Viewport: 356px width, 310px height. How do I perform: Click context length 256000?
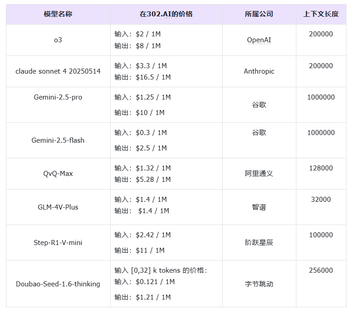click(x=321, y=270)
